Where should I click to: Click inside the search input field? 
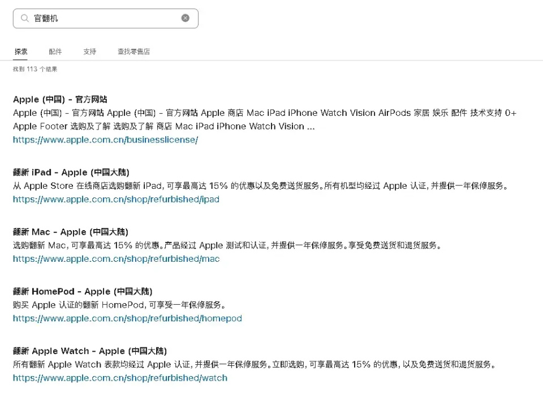[x=102, y=18]
